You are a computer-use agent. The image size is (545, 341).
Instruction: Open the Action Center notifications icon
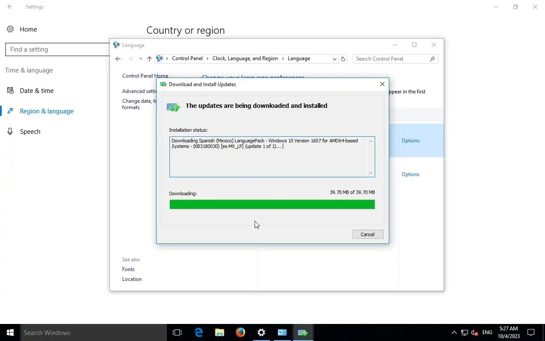click(x=531, y=332)
